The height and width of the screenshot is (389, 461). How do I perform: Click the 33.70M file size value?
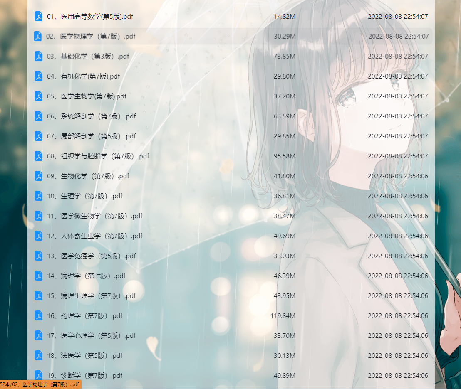point(285,336)
